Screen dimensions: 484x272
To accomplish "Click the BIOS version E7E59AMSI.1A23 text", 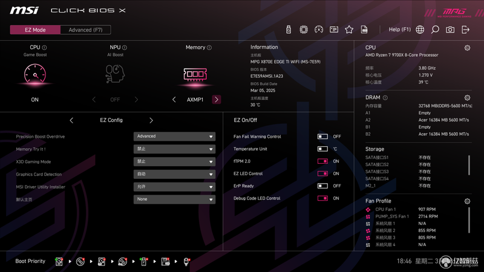I will coord(267,76).
